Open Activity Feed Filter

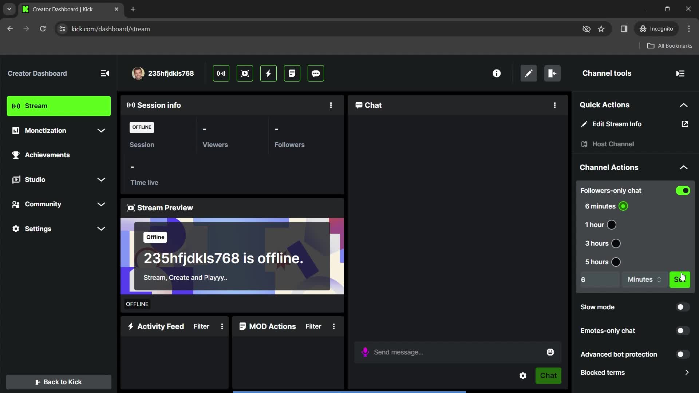[x=201, y=326]
